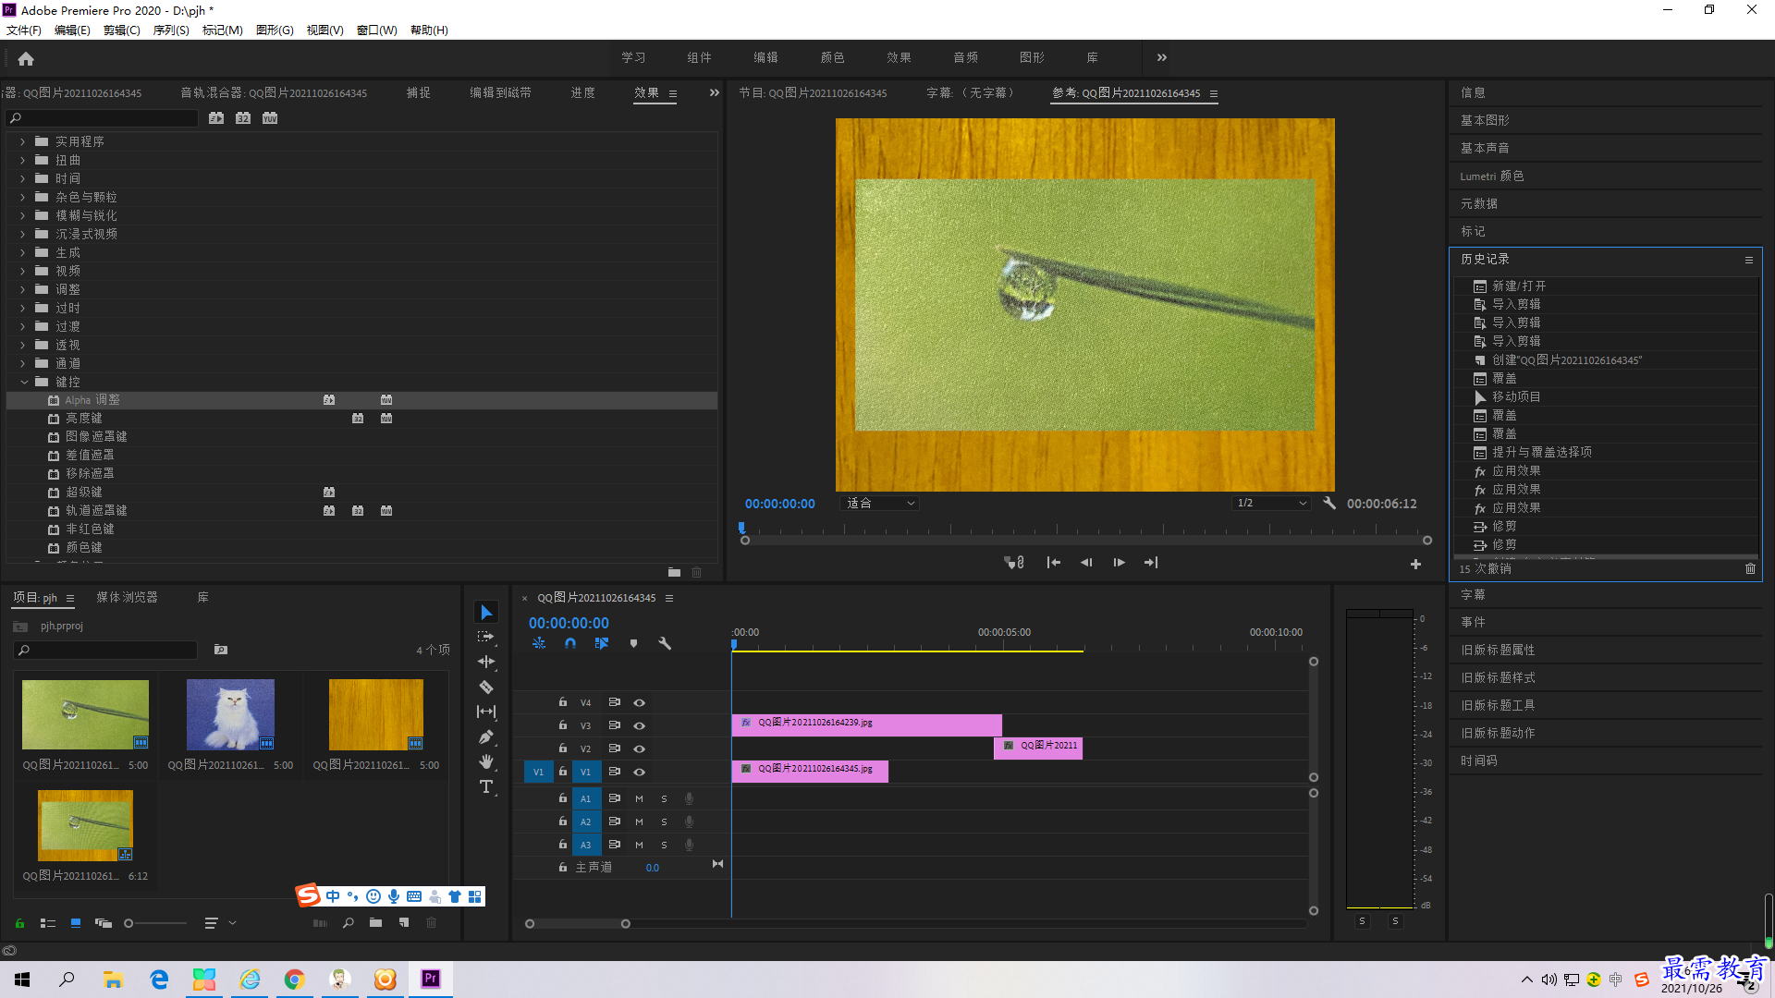
Task: Mute audio track A1
Action: [639, 798]
